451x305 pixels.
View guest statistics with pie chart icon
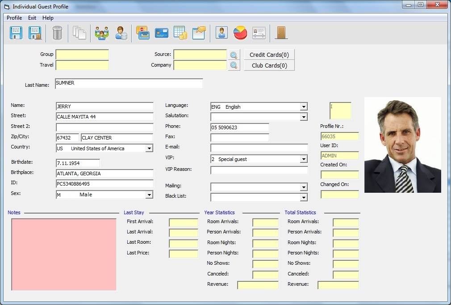click(x=240, y=33)
